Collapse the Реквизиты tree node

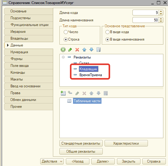tap(63, 57)
